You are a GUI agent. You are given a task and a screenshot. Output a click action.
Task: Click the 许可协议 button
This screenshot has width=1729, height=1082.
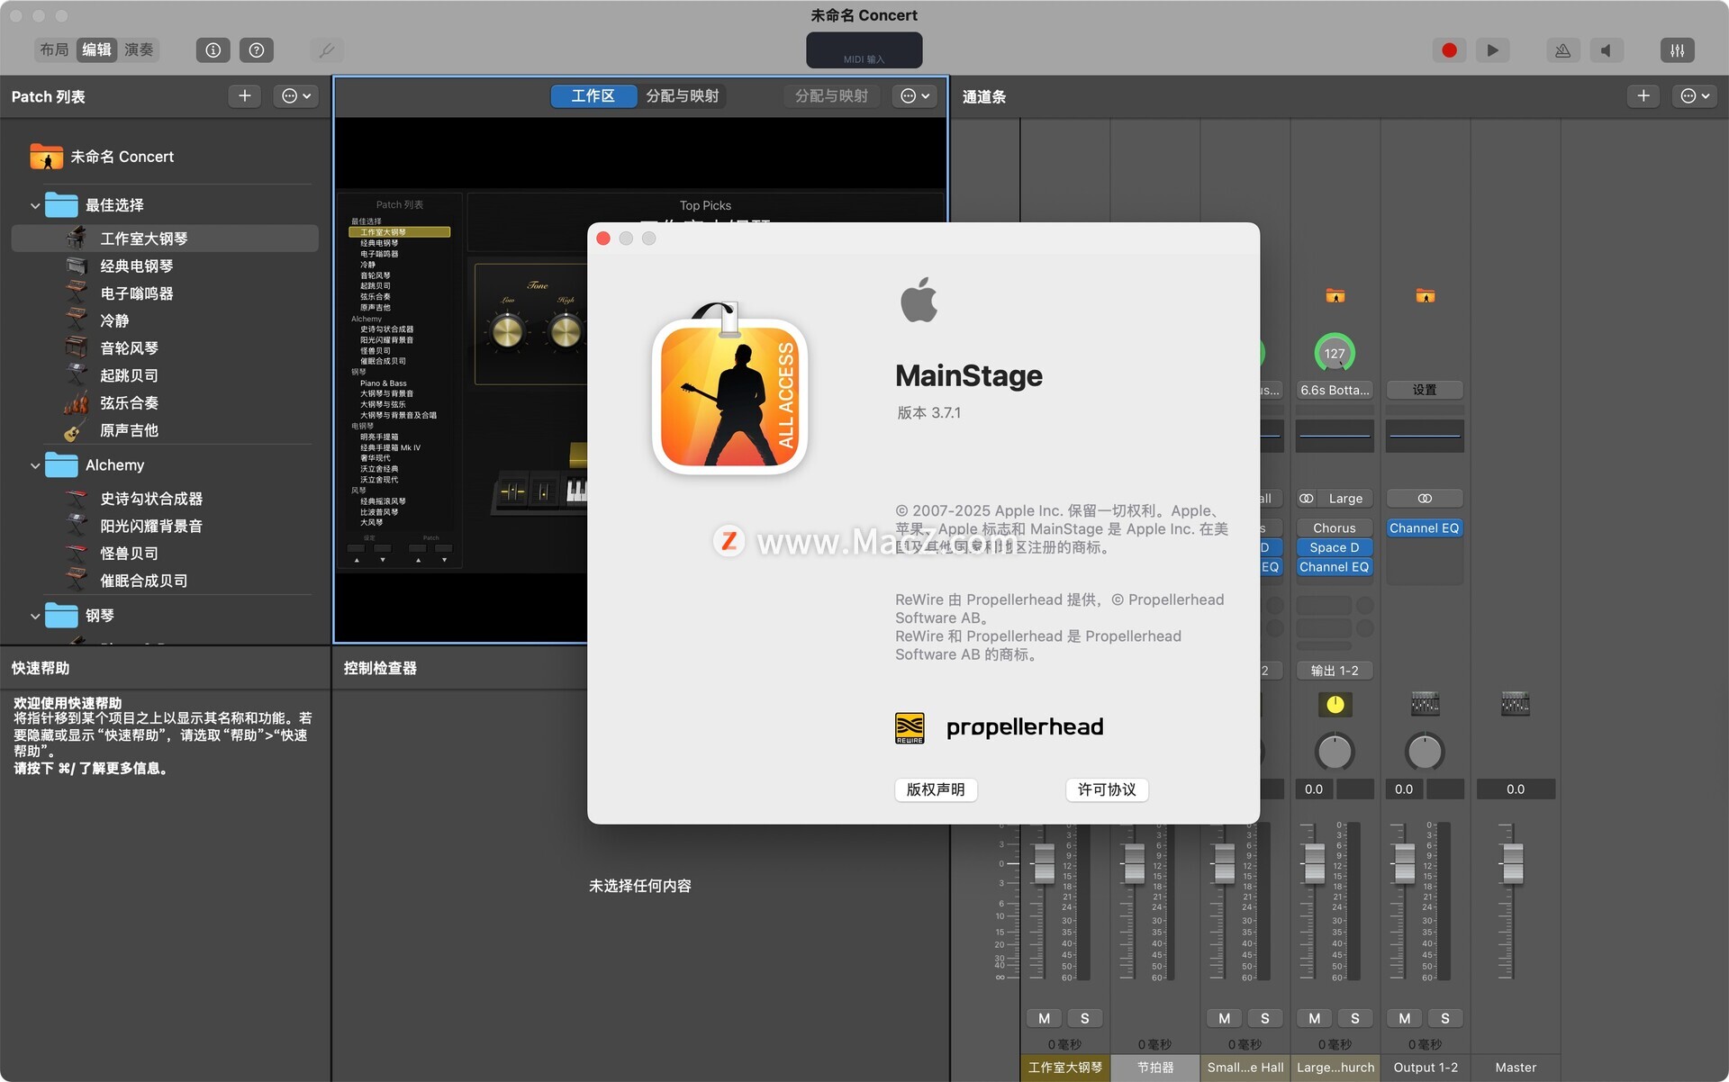point(1107,789)
